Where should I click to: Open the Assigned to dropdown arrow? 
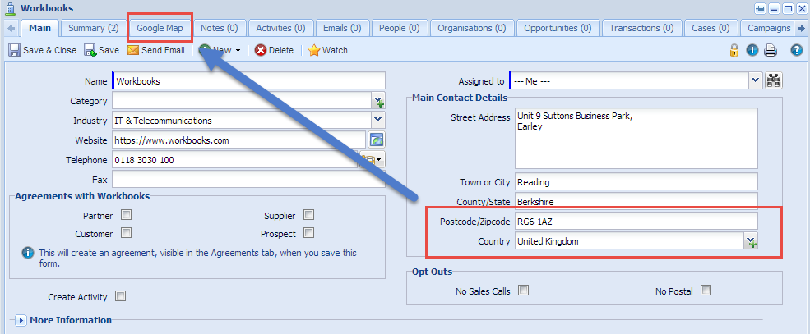[756, 80]
